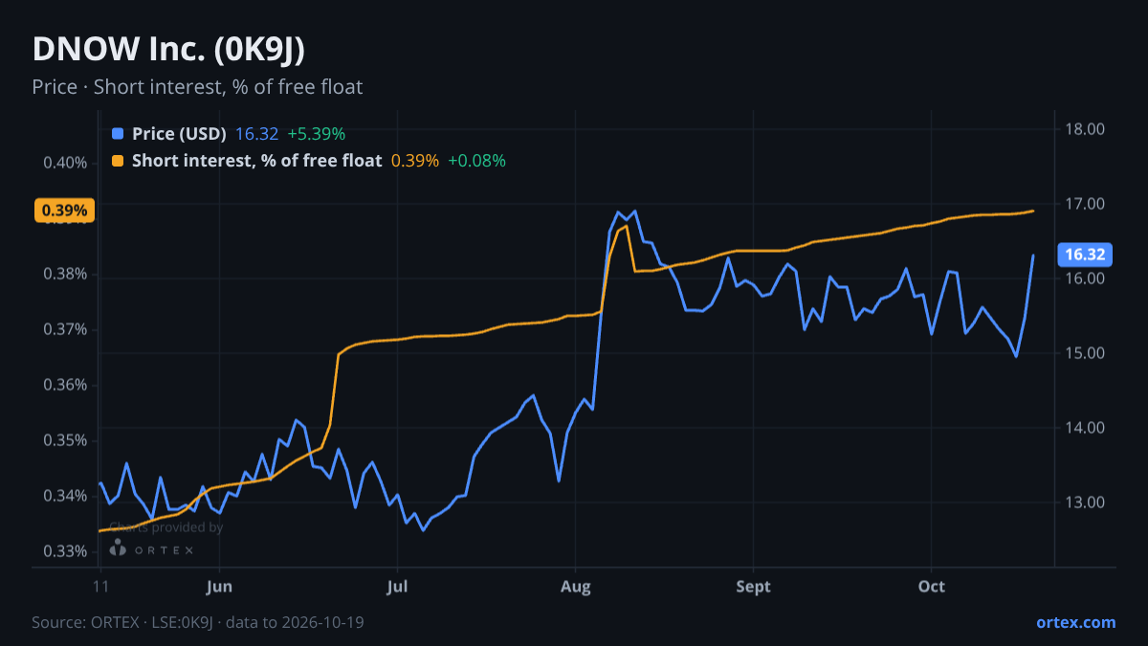This screenshot has width=1148, height=646.
Task: Click the 13.00 right-axis label
Action: [1085, 502]
